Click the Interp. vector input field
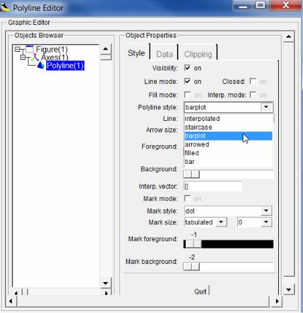 point(213,187)
